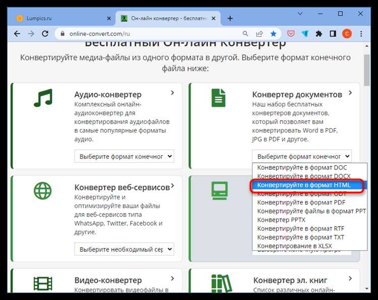The width and height of the screenshot is (378, 300).
Task: Click the green computer software converter icon
Action: pos(219,190)
